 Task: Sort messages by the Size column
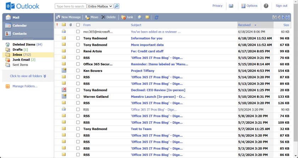point(286,25)
